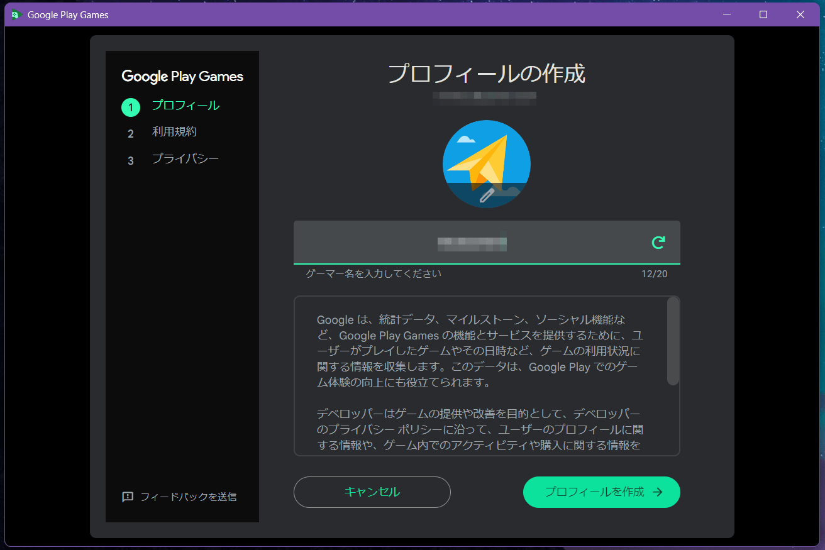825x550 pixels.
Task: Go to the 利用規約 step
Action: (x=174, y=132)
